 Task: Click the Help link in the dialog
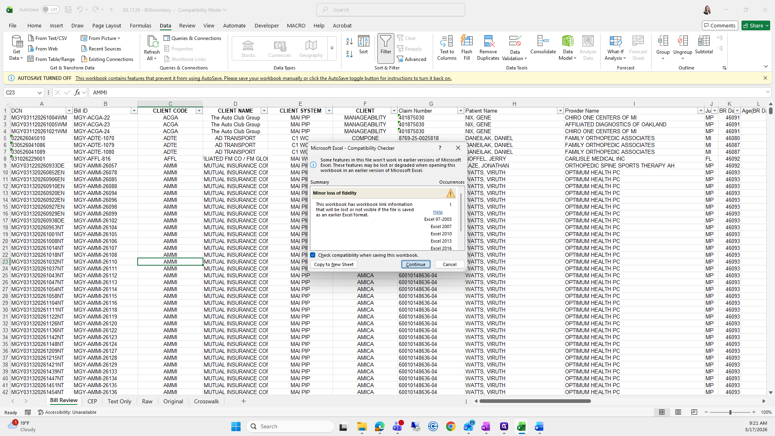click(x=438, y=212)
